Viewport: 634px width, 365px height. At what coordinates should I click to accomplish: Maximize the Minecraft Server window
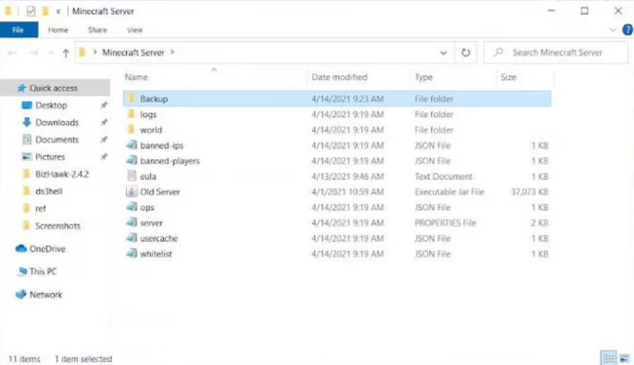[x=584, y=11]
